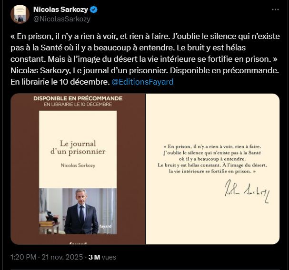
Task: Click the book title on the cover
Action: pyautogui.click(x=78, y=147)
